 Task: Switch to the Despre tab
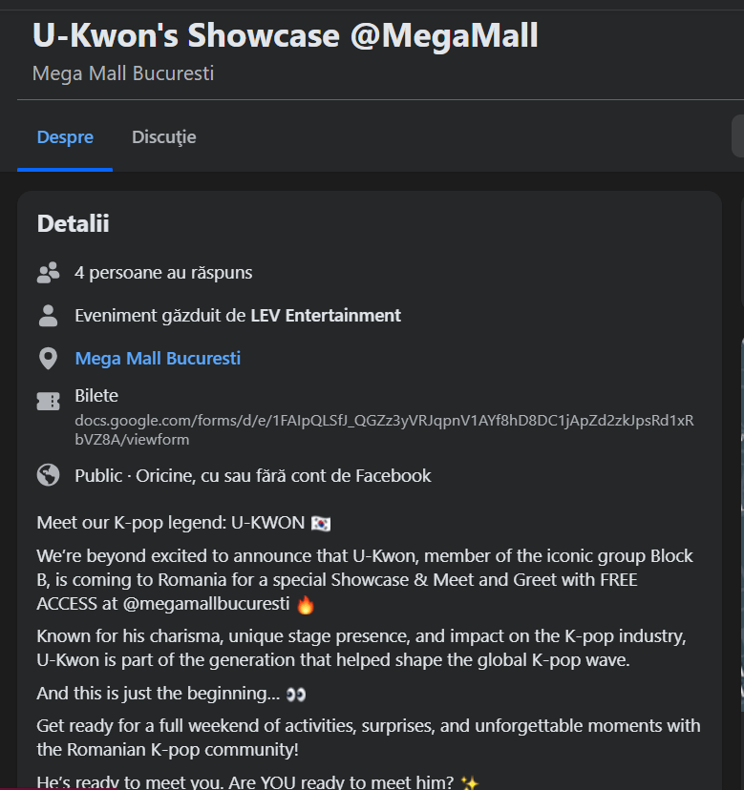coord(65,137)
